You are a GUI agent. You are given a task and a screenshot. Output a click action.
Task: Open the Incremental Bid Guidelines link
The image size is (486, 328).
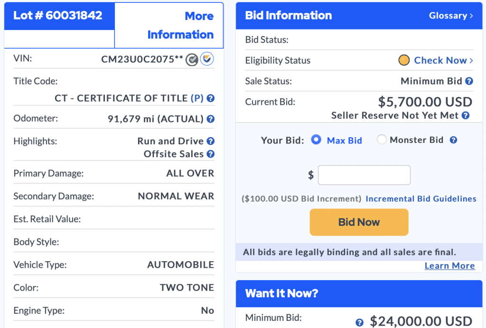(x=421, y=198)
